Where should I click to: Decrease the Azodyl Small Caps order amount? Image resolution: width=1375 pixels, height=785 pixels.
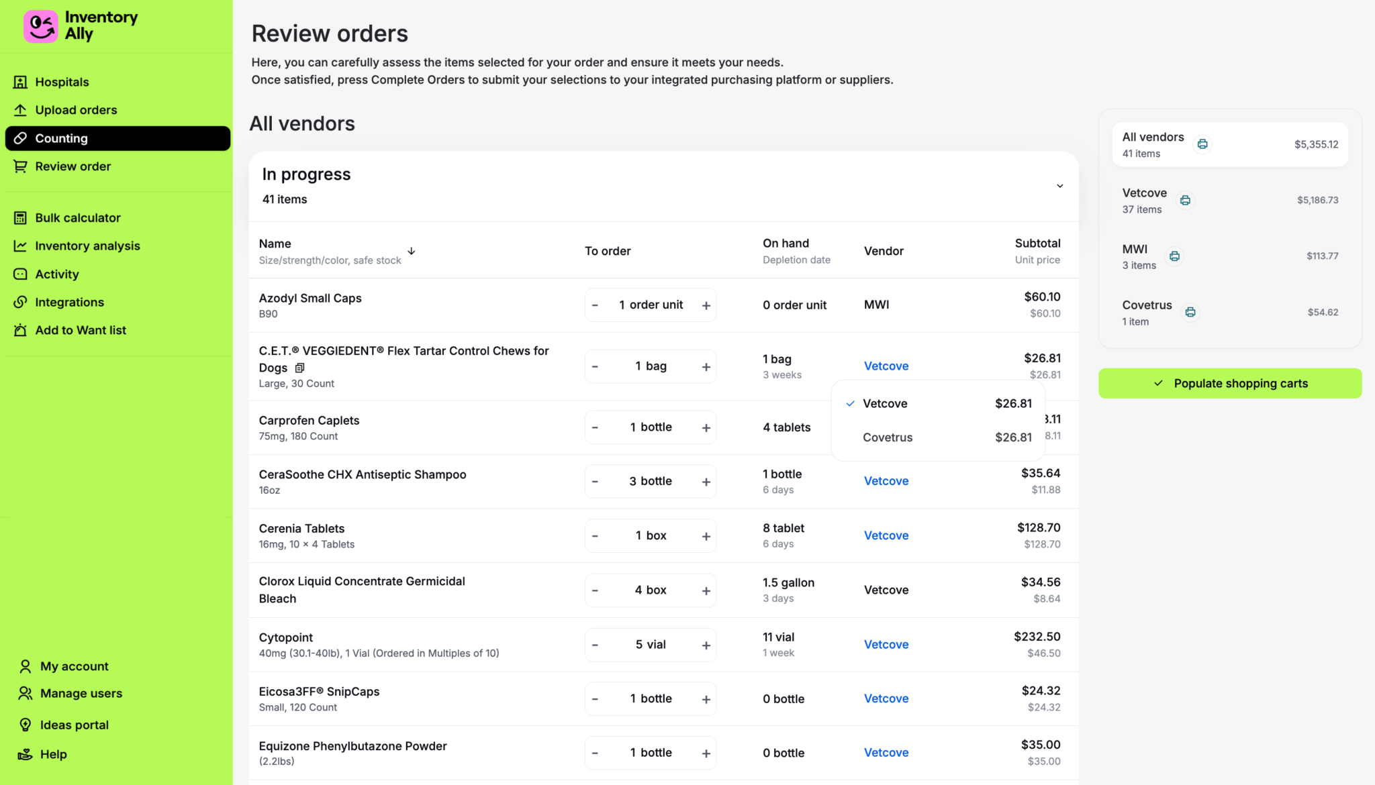(x=594, y=305)
